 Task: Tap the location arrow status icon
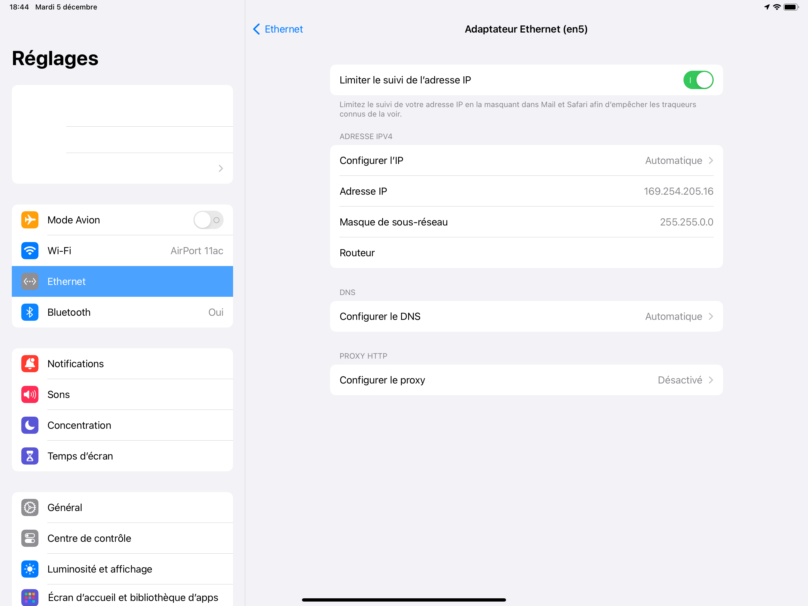tap(767, 7)
